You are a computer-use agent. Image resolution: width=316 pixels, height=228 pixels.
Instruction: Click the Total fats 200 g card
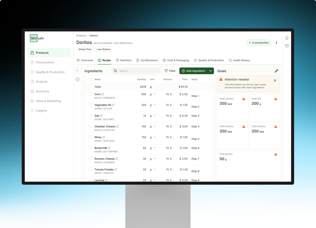pos(265,108)
